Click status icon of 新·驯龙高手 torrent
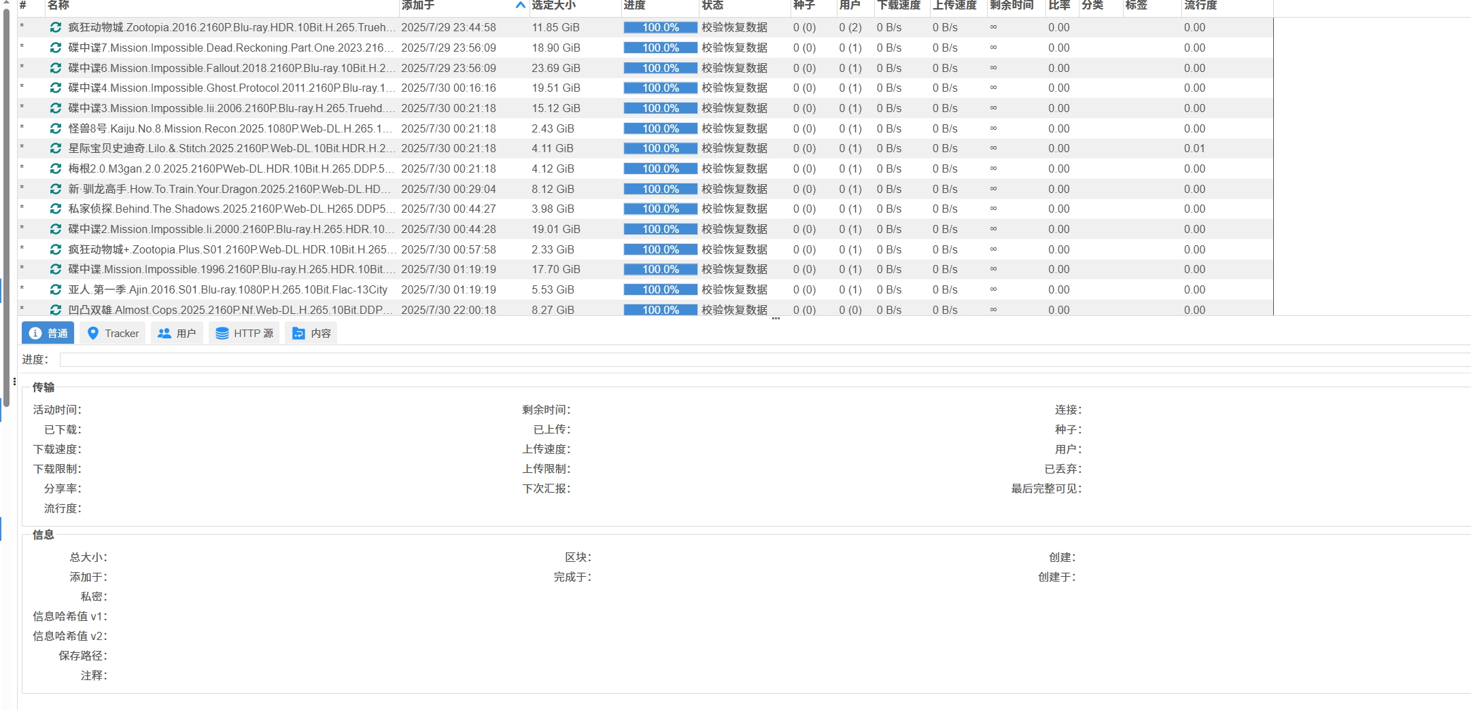Image resolution: width=1471 pixels, height=710 pixels. (x=56, y=189)
